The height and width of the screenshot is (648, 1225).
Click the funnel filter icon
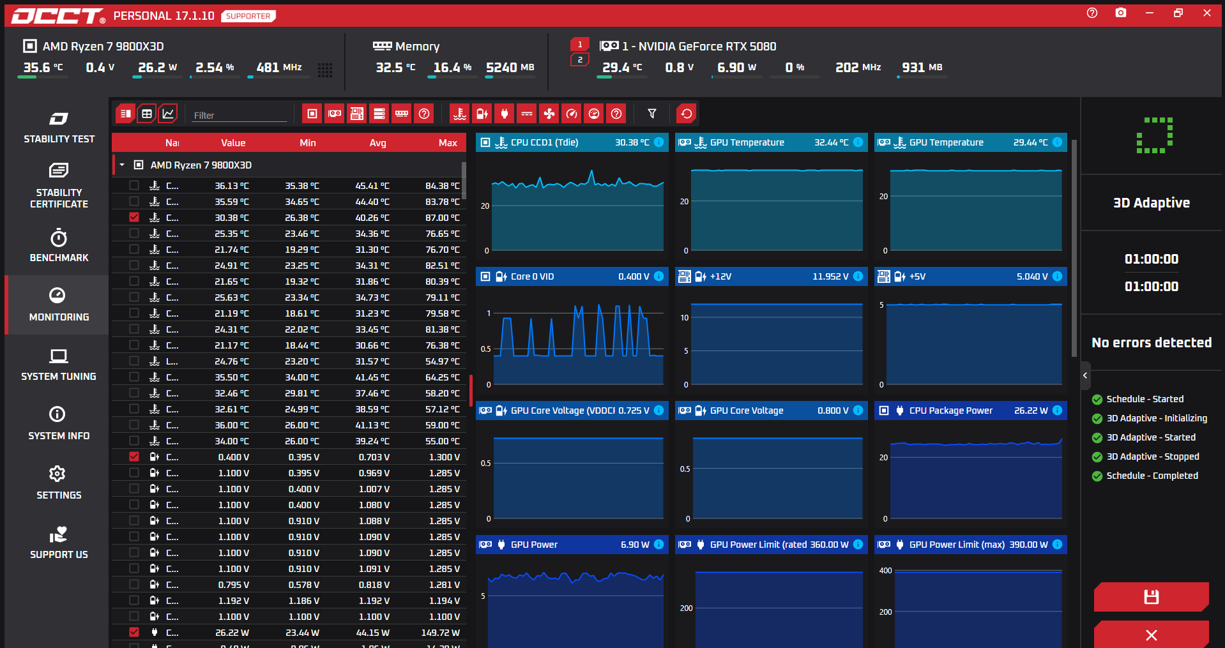coord(652,114)
